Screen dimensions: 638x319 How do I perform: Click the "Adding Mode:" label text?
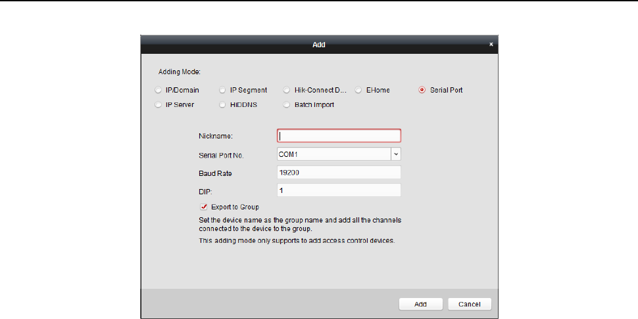click(180, 71)
